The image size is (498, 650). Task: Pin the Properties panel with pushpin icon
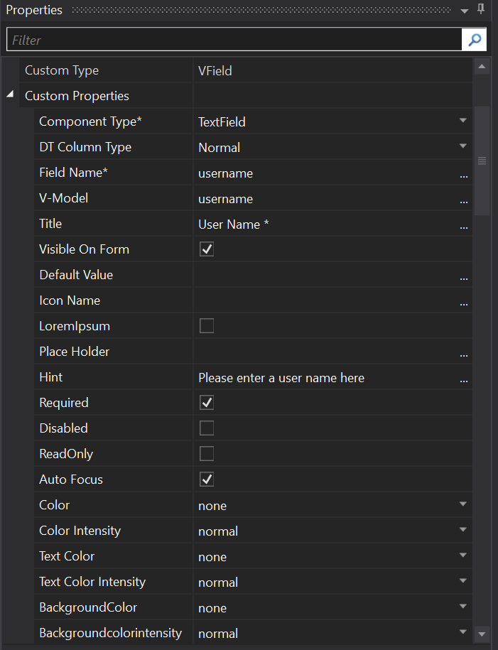pyautogui.click(x=481, y=10)
